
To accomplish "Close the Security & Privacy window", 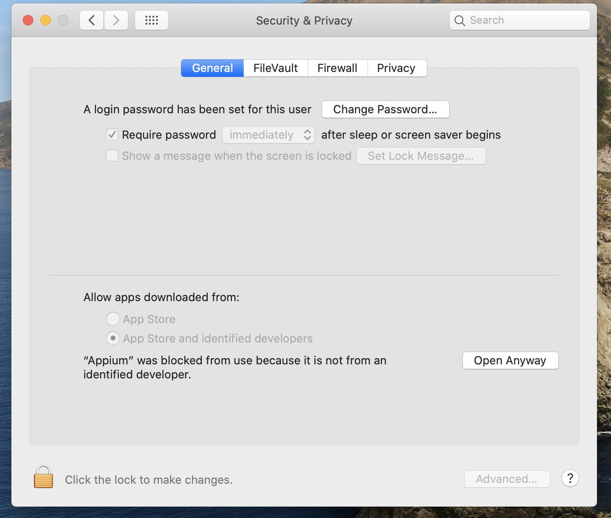I will (28, 20).
